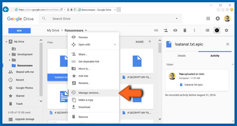Open account profile avatar
Viewport: 237px width, 126px height.
tap(227, 18)
